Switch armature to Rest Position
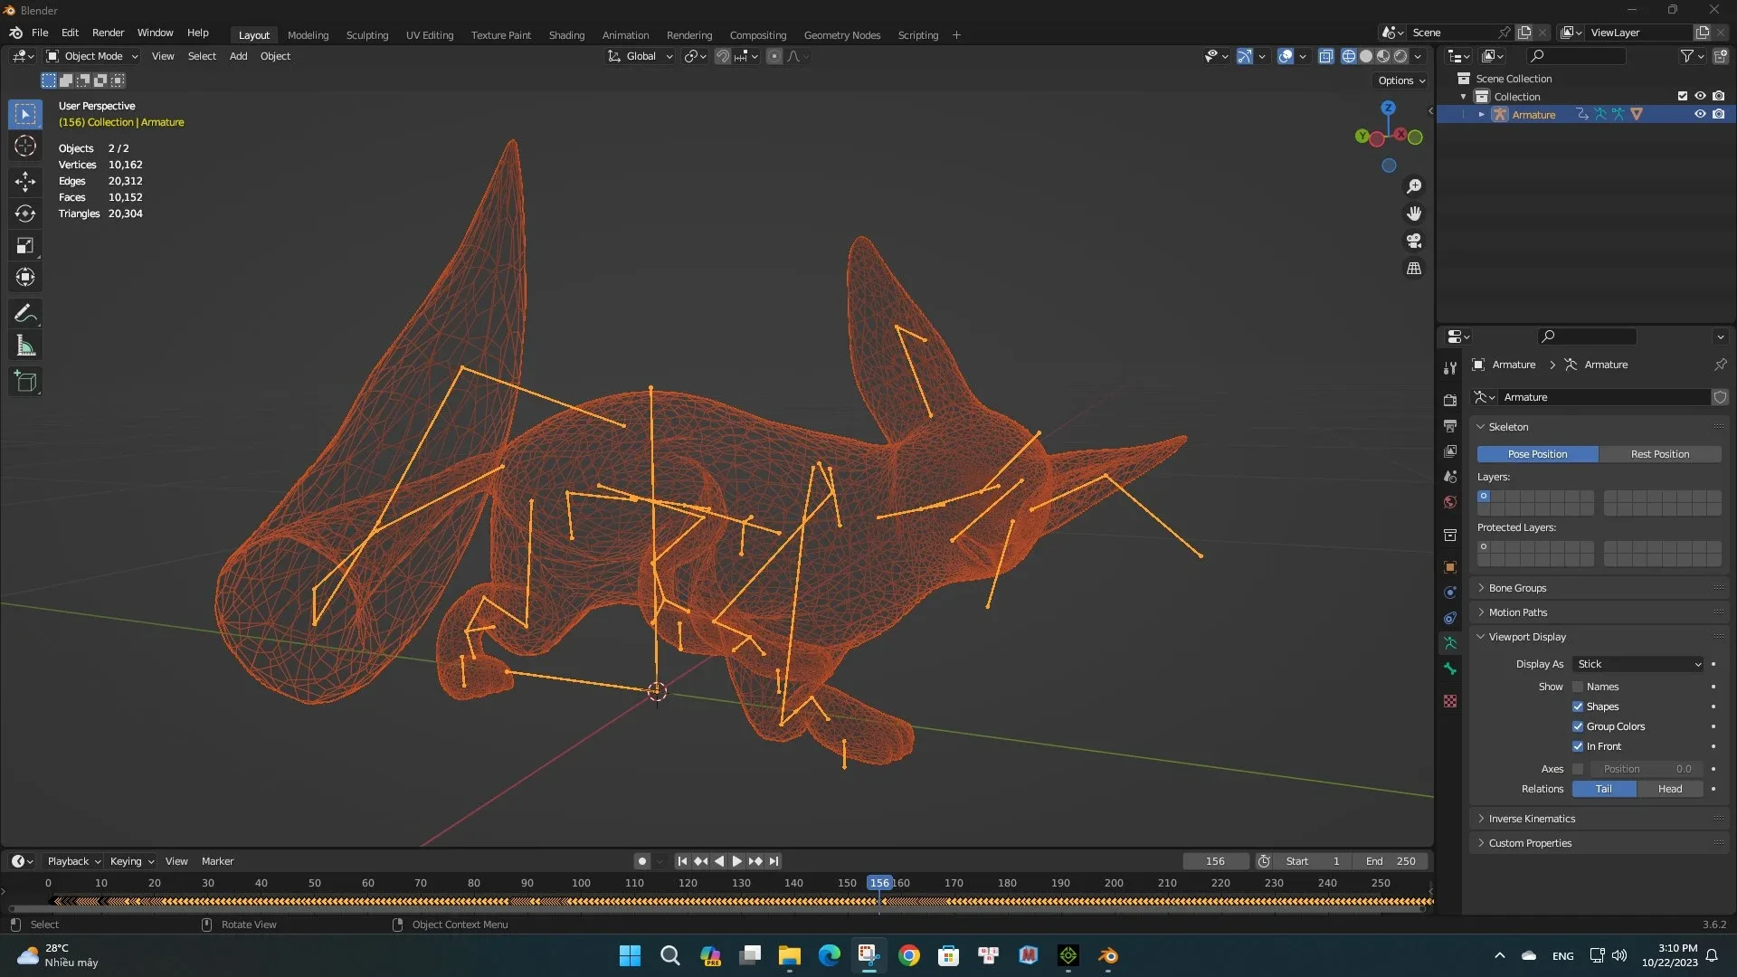 click(x=1661, y=453)
